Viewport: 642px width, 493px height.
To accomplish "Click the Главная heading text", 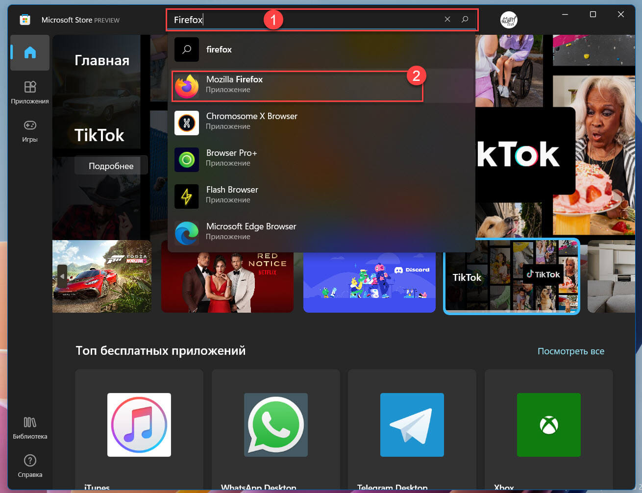I will [102, 60].
